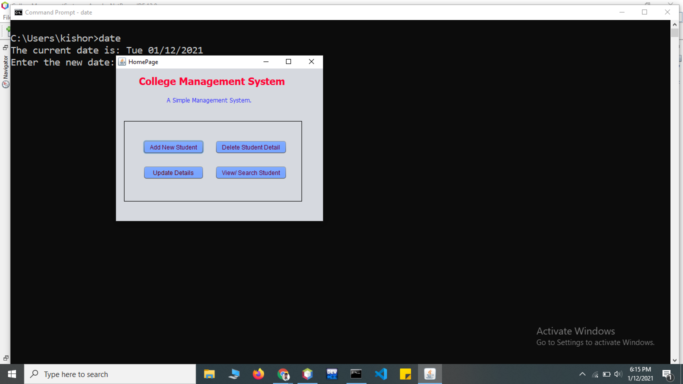Open the network Wi-Fi tray icon
The height and width of the screenshot is (384, 683).
(595, 374)
